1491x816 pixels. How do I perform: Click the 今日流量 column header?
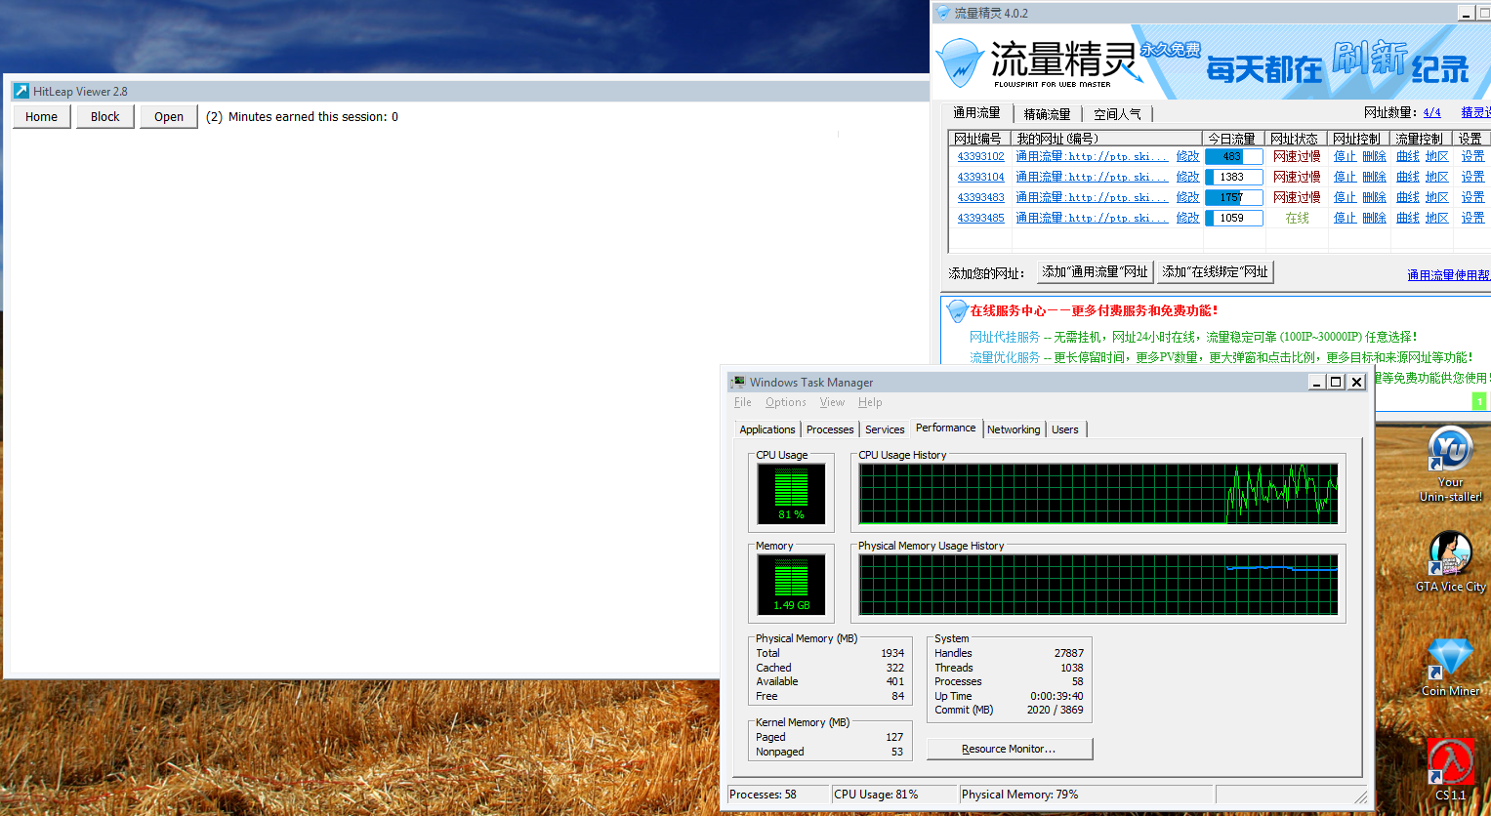pyautogui.click(x=1234, y=139)
